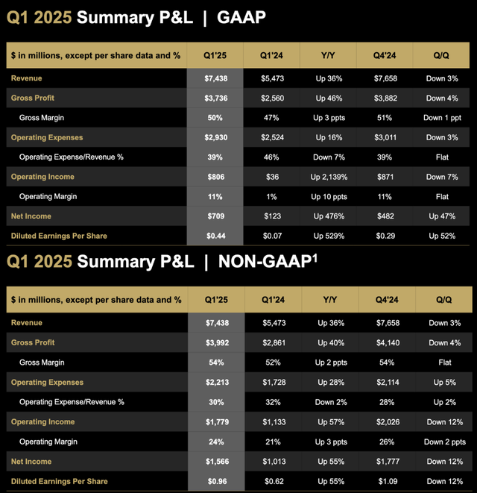Click the GAAP Revenue Q1'25 value $7,438
This screenshot has width=477, height=493.
[214, 78]
